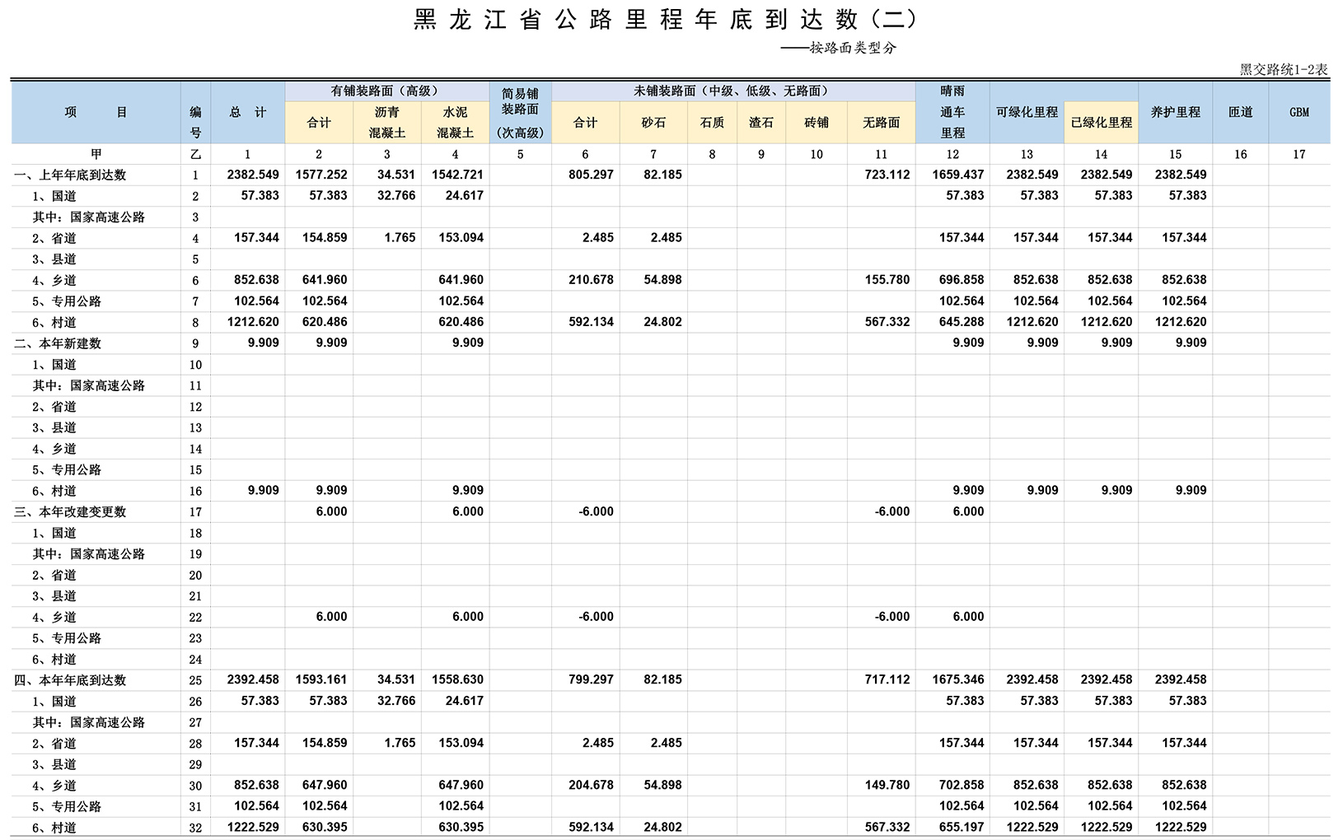The width and height of the screenshot is (1343, 840).
Task: Select the 已绿化里程 column header
Action: click(1102, 122)
